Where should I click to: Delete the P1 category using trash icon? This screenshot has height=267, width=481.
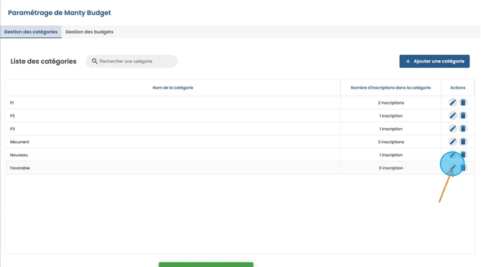tap(463, 102)
